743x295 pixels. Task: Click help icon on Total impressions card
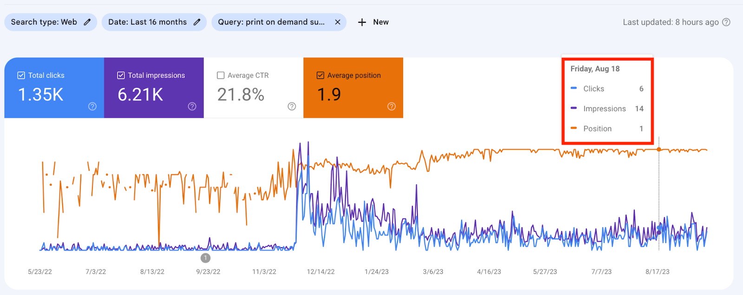click(192, 106)
